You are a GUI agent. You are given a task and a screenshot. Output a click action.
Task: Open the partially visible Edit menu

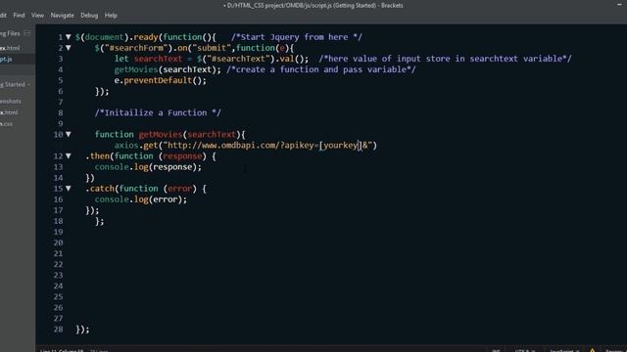3,16
